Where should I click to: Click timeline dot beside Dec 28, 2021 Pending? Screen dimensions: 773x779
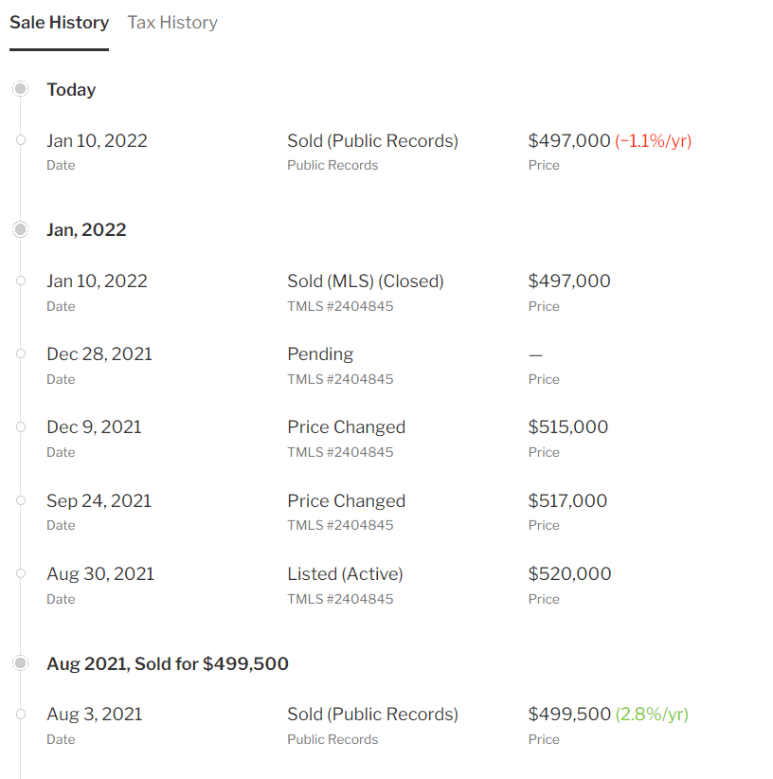tap(21, 353)
